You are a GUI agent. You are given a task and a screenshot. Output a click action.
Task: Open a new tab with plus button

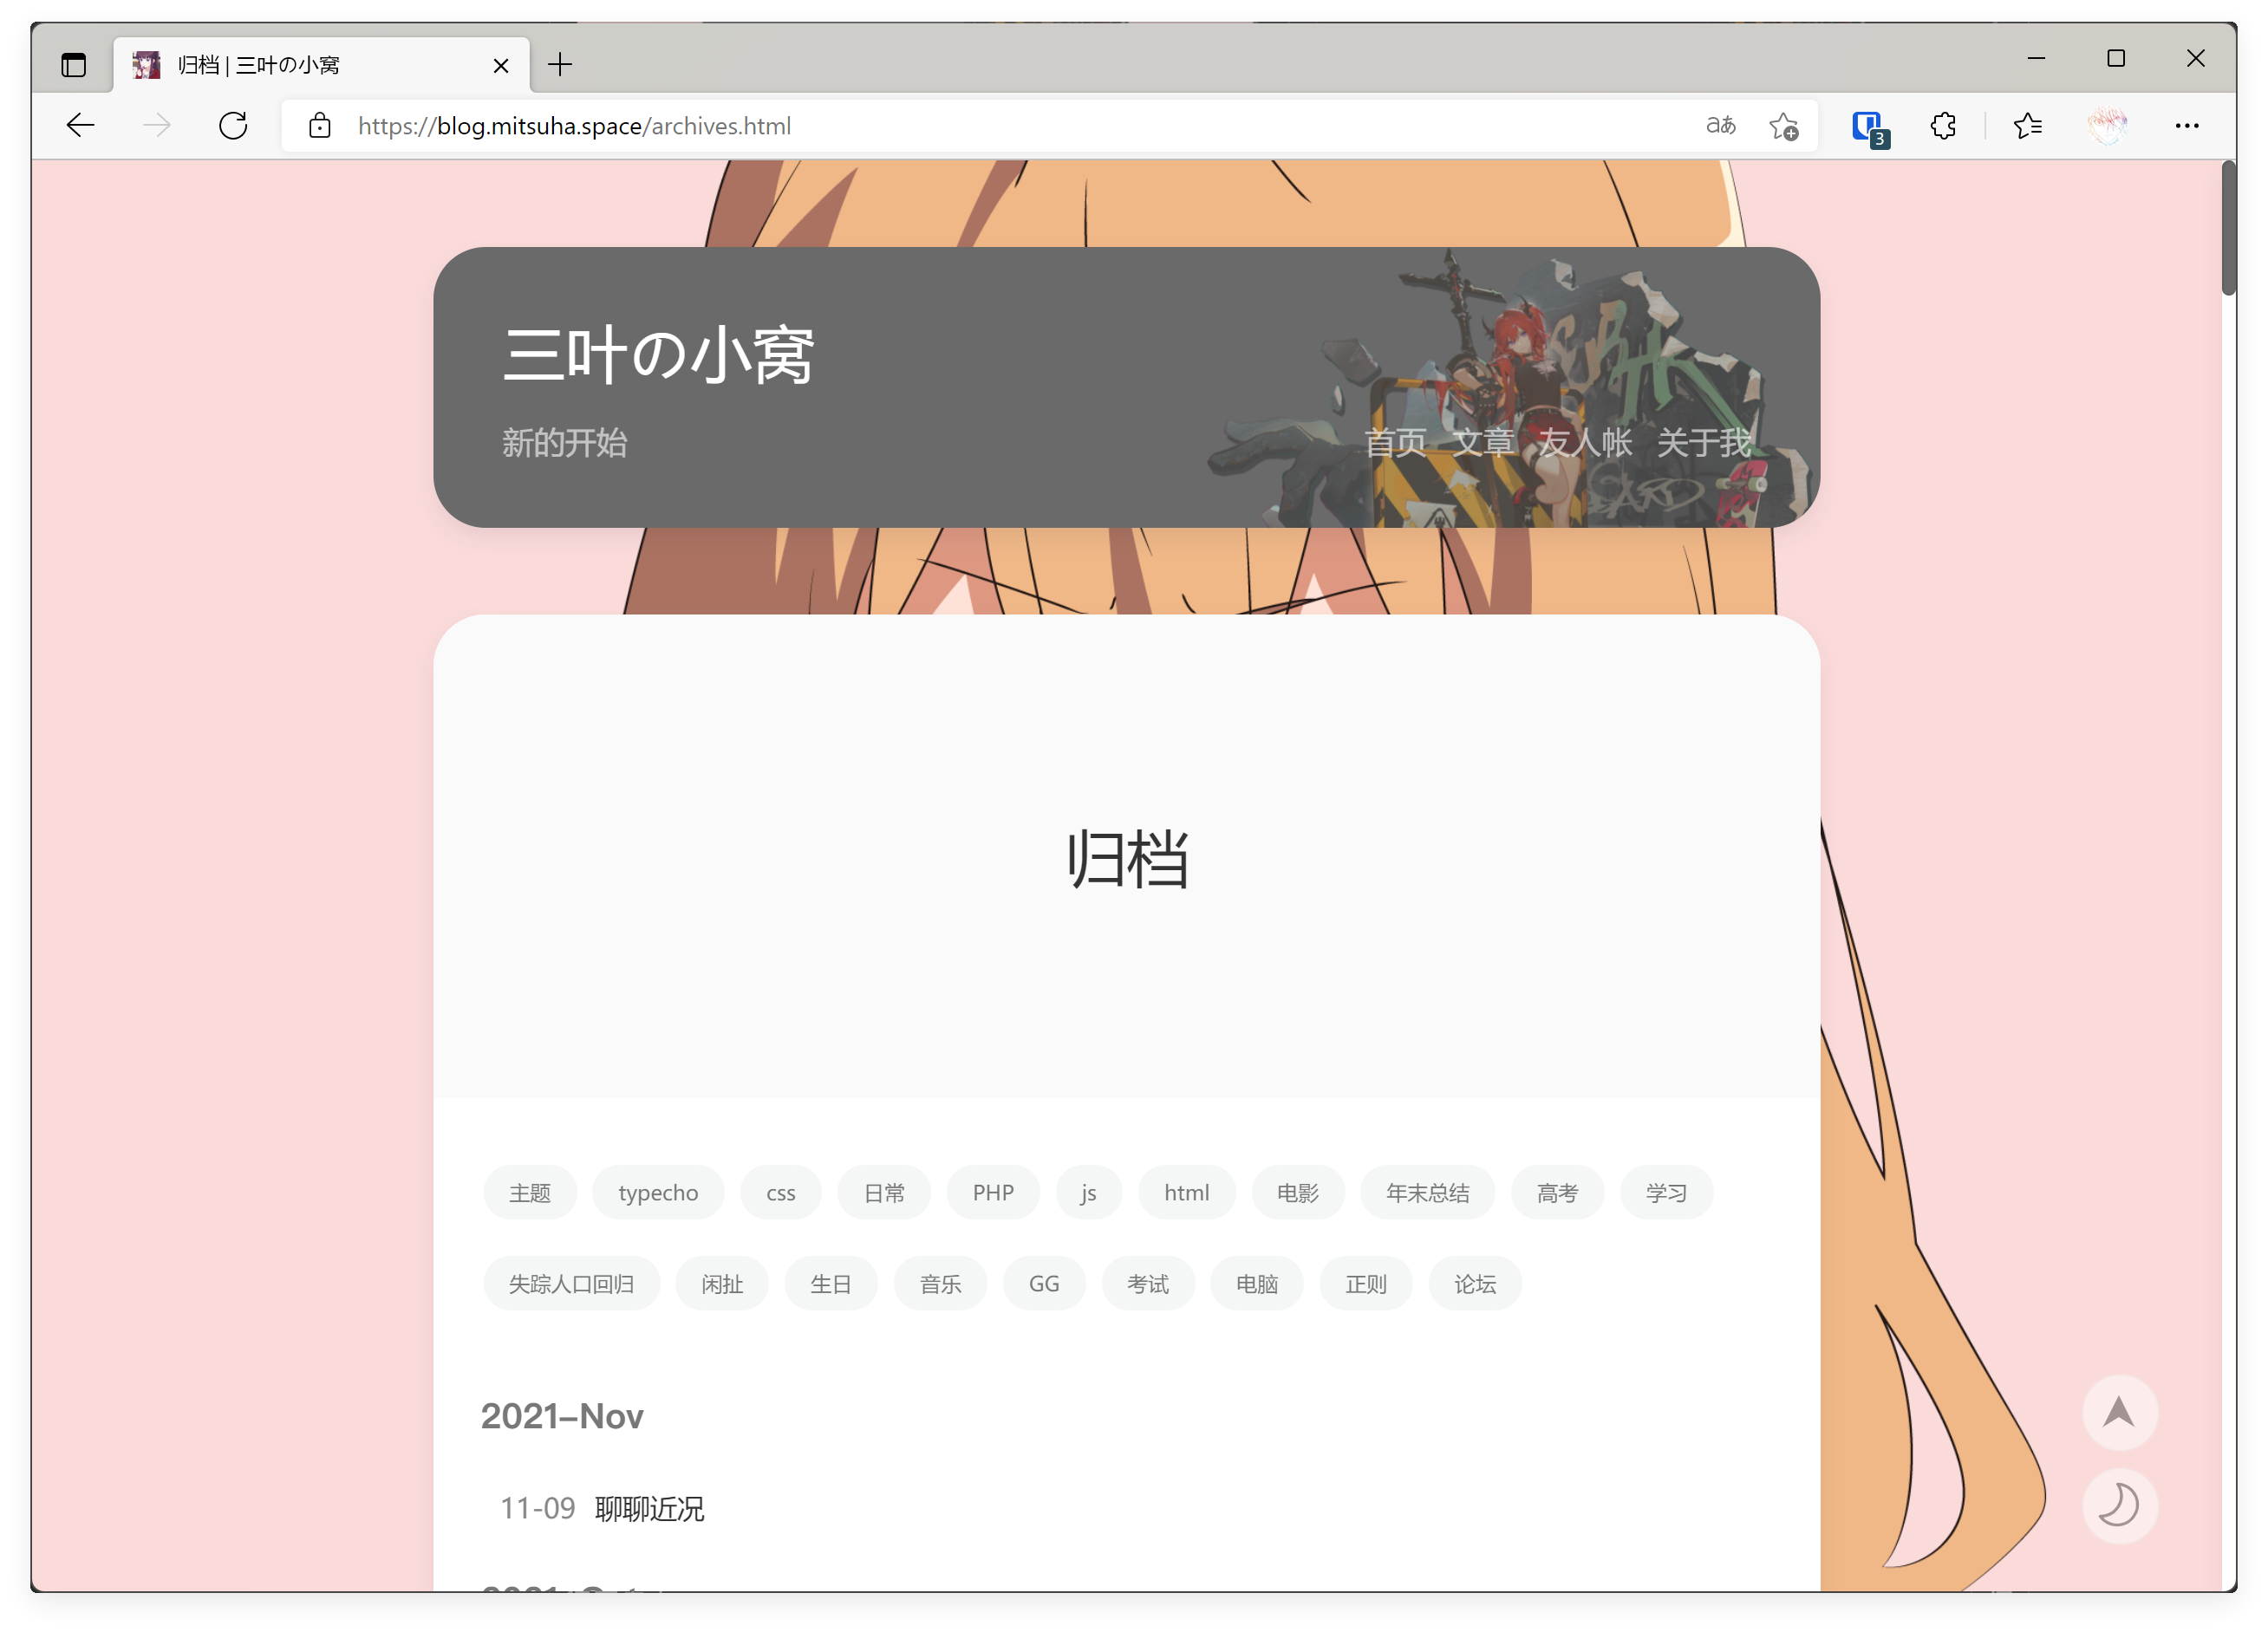(x=560, y=66)
